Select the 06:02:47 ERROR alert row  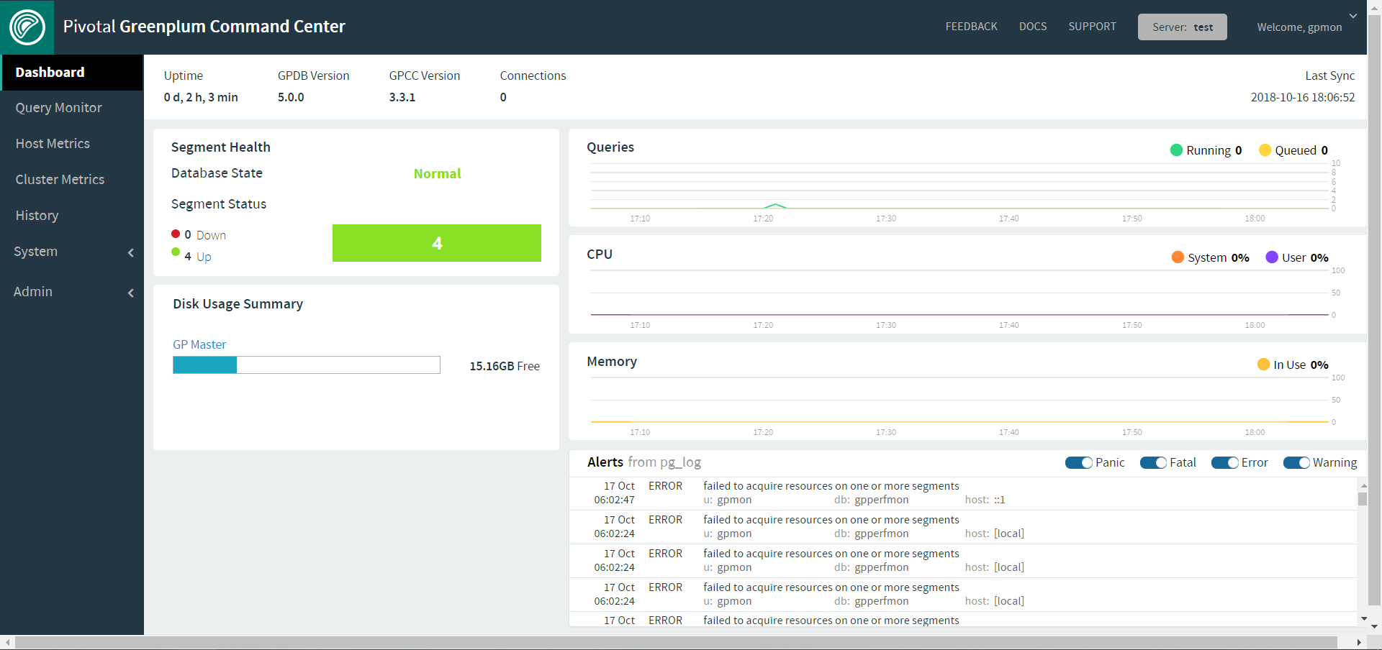[x=963, y=493]
